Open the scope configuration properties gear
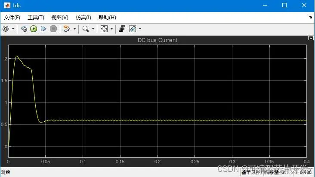This screenshot has width=315, height=177. click(x=6, y=29)
